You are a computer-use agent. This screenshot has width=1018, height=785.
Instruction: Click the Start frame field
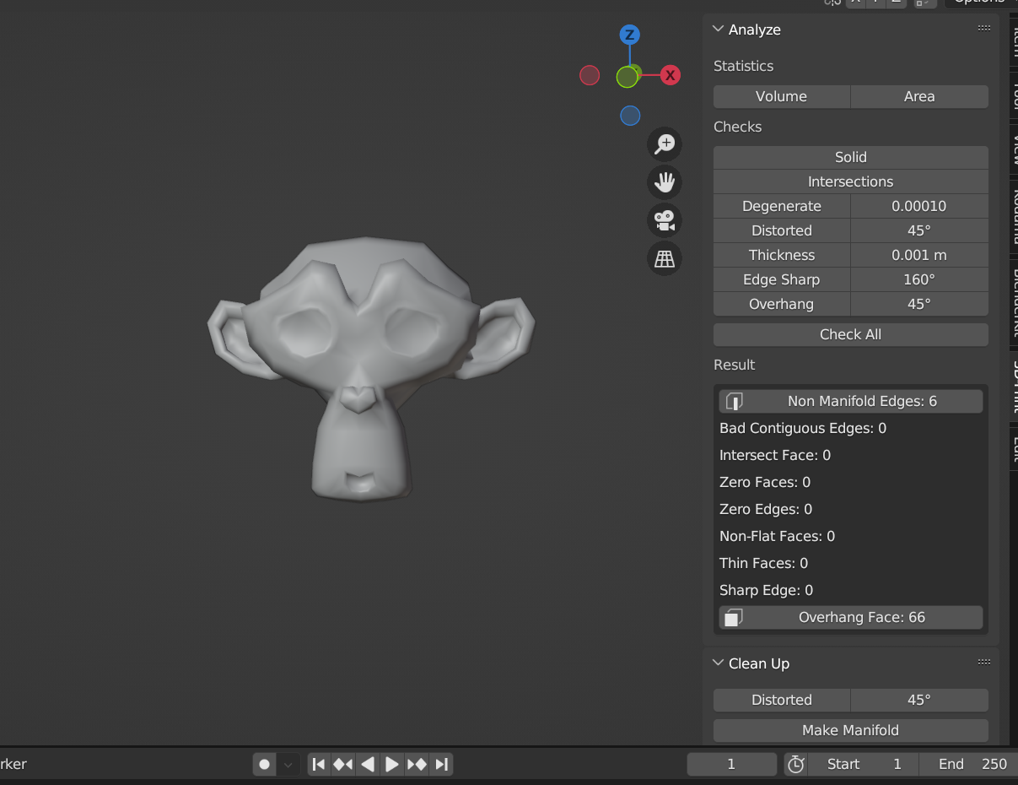863,764
